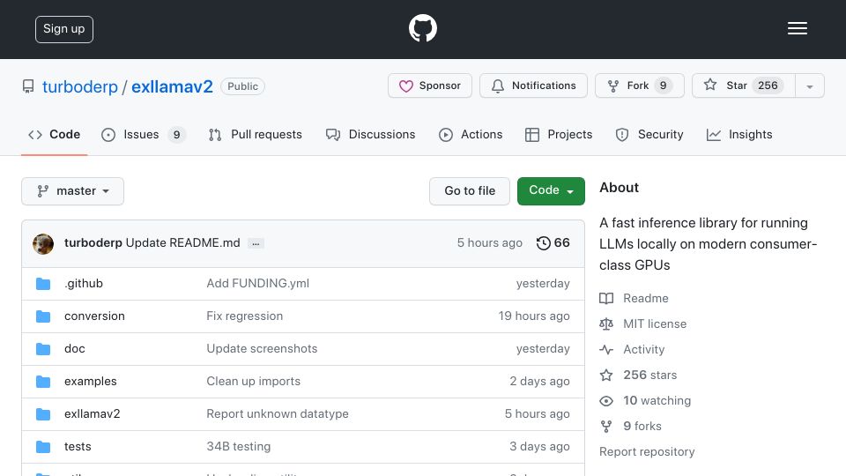
Task: Open the star lists dropdown arrow
Action: point(809,86)
